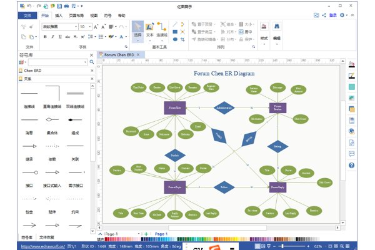Click the horizontal scrollbar under the canvas
The height and width of the screenshot is (250, 375).
[x=217, y=227]
